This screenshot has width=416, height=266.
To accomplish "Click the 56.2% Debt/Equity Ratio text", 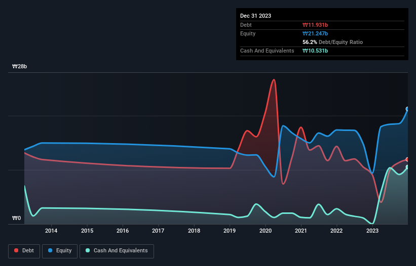I will (x=333, y=42).
